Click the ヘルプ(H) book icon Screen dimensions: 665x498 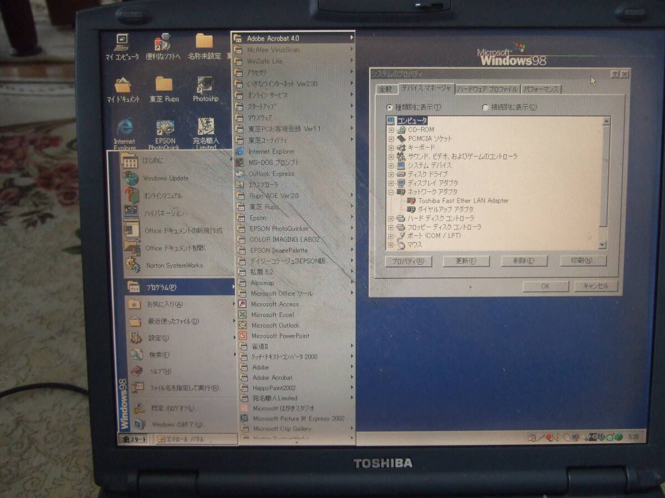(x=136, y=371)
